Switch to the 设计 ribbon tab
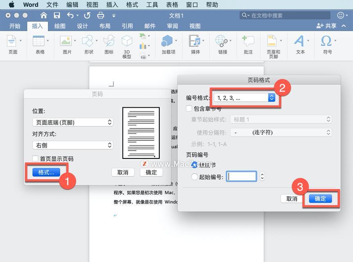Viewport: 353px width, 262px height. coord(82,26)
